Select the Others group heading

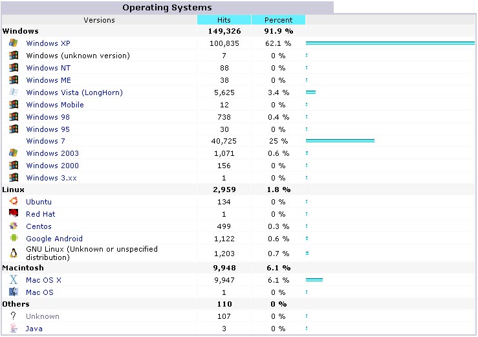point(16,304)
